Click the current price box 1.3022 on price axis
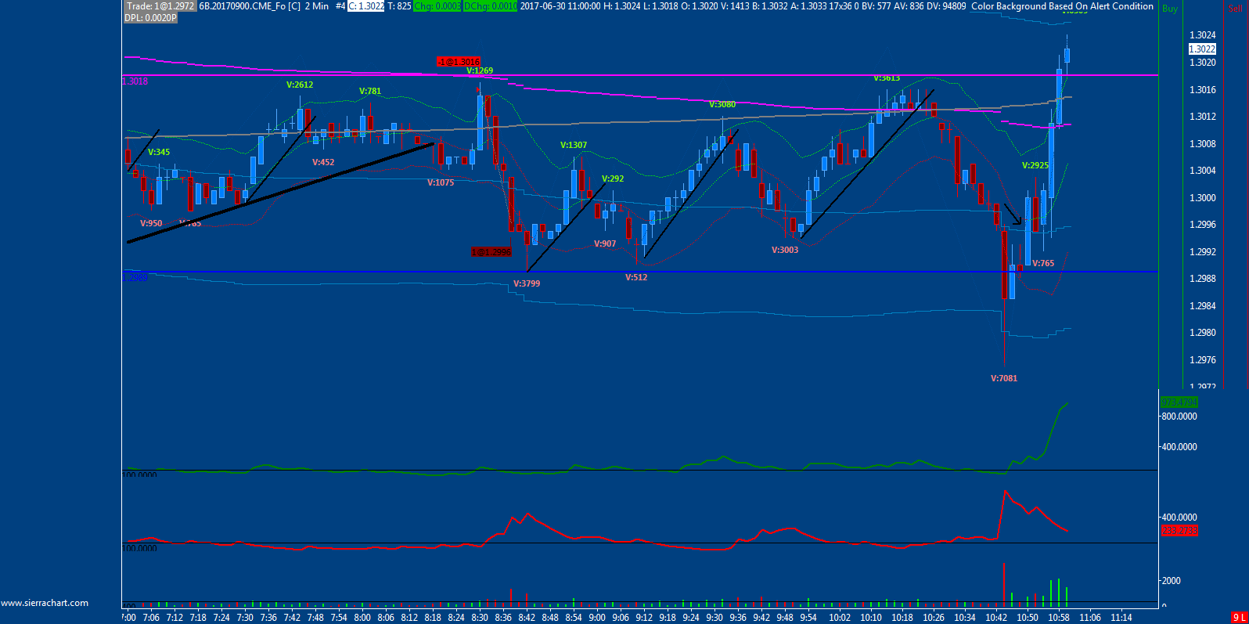The image size is (1249, 624). coord(1202,49)
